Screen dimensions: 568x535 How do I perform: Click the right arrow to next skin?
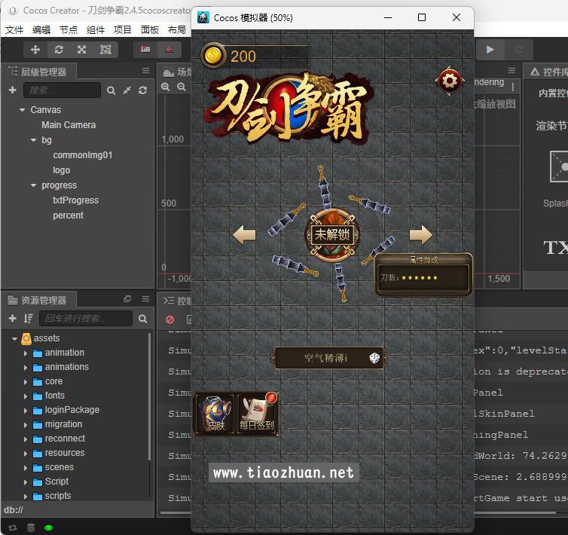coord(421,235)
